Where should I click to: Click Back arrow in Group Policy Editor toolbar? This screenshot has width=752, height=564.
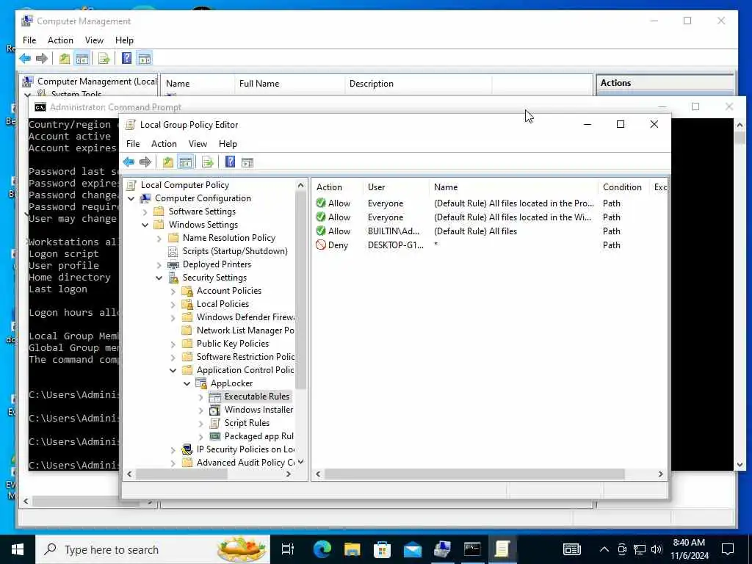pyautogui.click(x=129, y=162)
